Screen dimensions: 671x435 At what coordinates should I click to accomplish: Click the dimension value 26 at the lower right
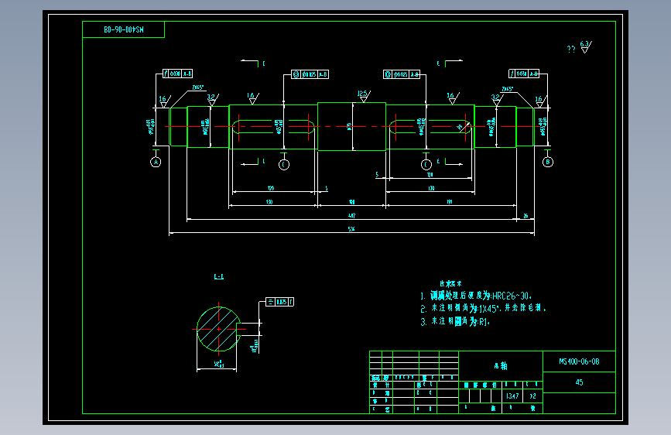526,216
